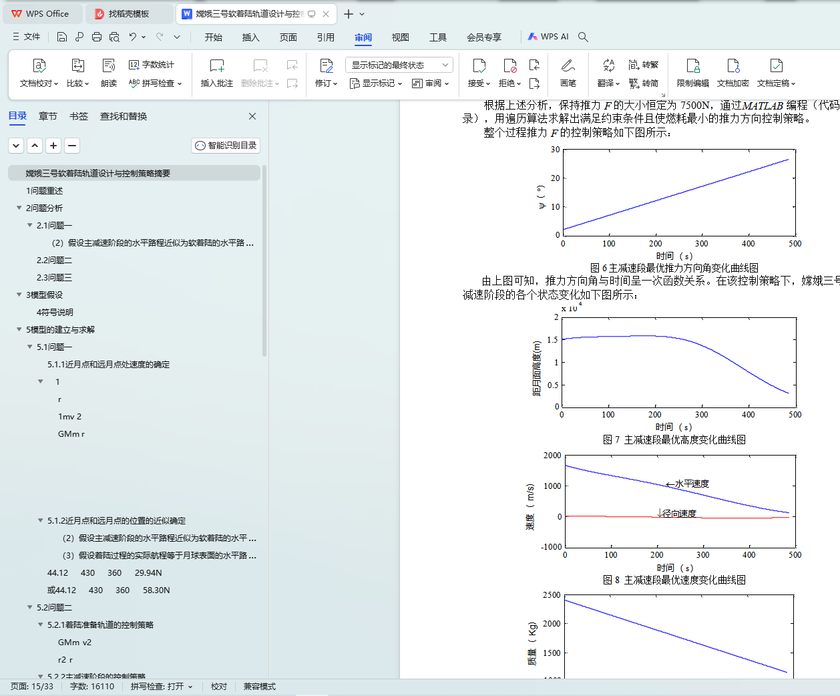Collapse the 5.1.2近月点和远月点的位置 node
Viewport: 840px width, 696px height.
tap(40, 520)
